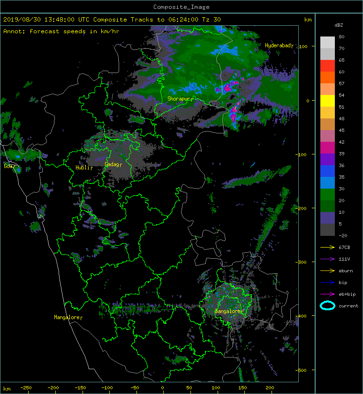This screenshot has height=394, width=363.
Task: Pick the dark orange swatch below 60 label
Action: [x=327, y=78]
